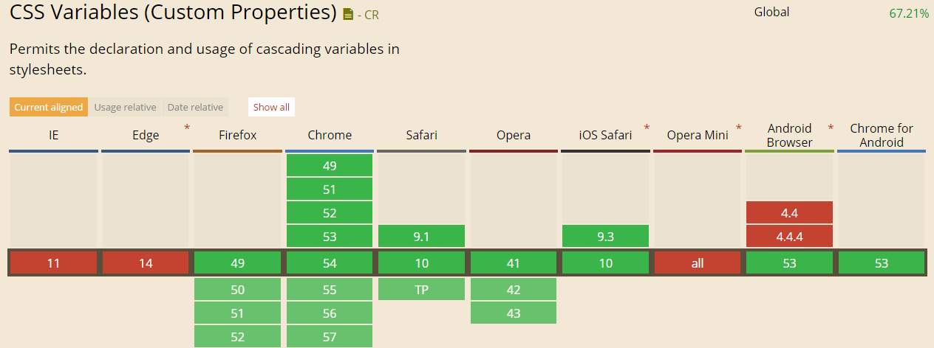This screenshot has width=934, height=348.
Task: Click the Chrome column header
Action: [x=330, y=135]
